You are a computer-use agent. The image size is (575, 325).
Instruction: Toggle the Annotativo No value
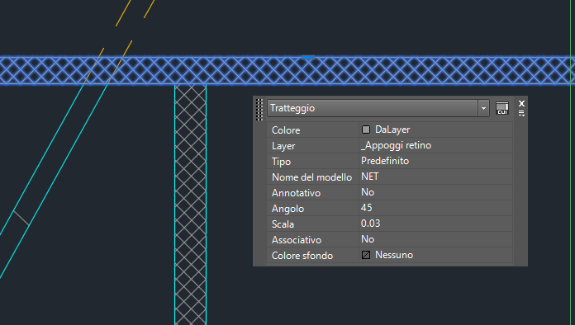pyautogui.click(x=435, y=192)
